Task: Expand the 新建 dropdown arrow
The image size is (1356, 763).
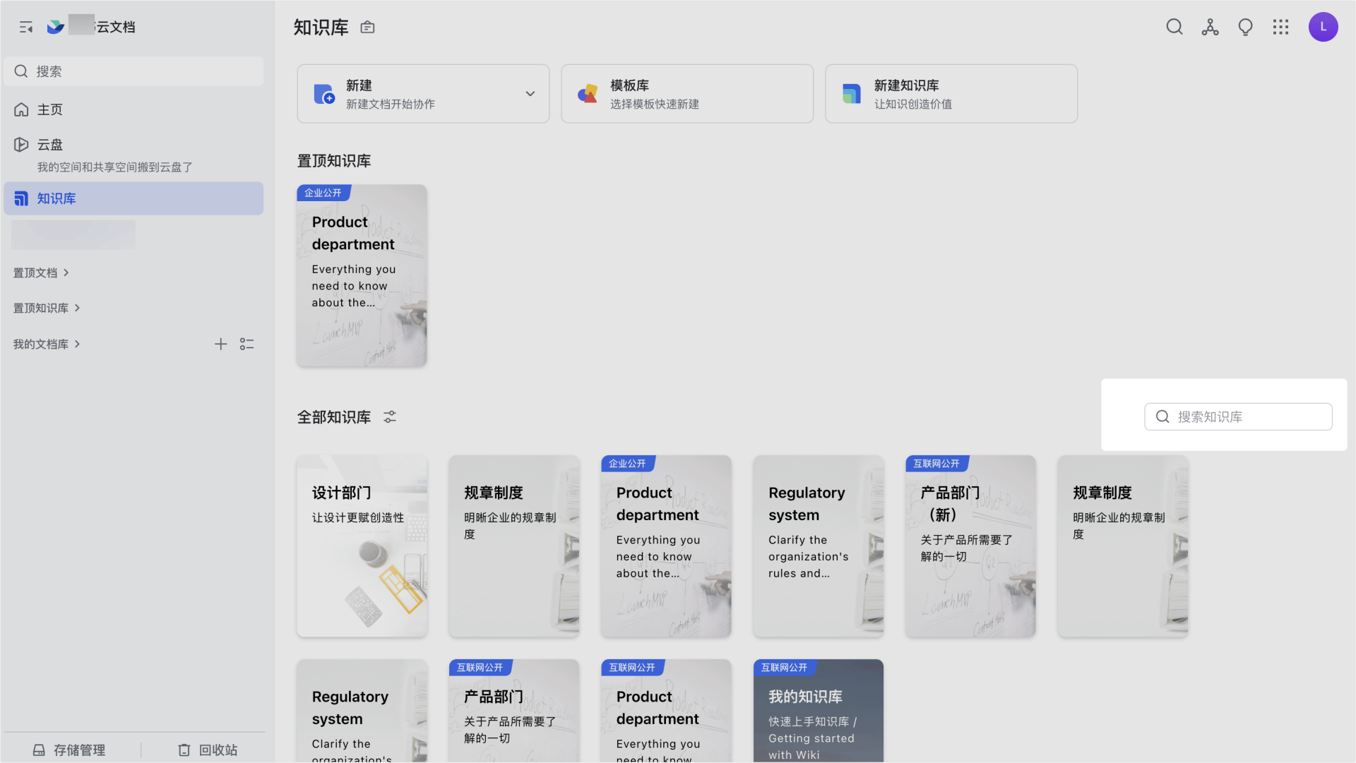Action: (x=530, y=94)
